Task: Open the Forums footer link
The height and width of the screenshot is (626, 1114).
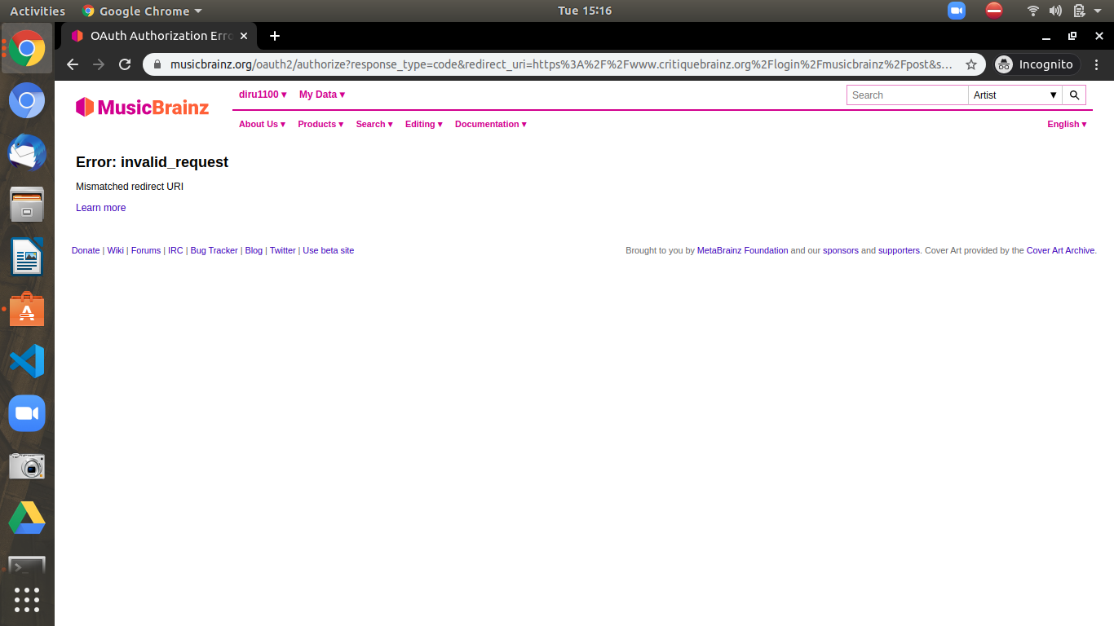Action: 146,250
